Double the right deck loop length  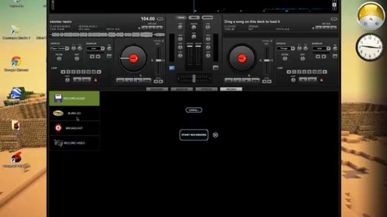[x=325, y=72]
